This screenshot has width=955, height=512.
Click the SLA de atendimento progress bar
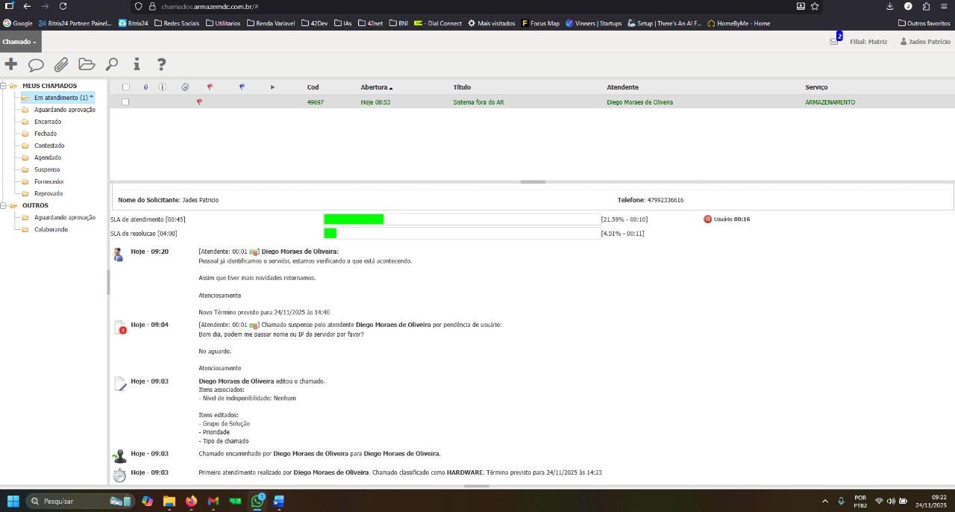coord(462,219)
